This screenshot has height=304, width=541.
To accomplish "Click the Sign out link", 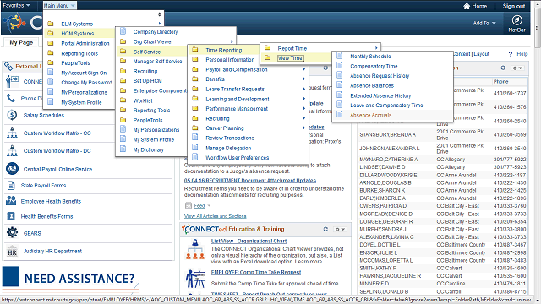I will [514, 6].
